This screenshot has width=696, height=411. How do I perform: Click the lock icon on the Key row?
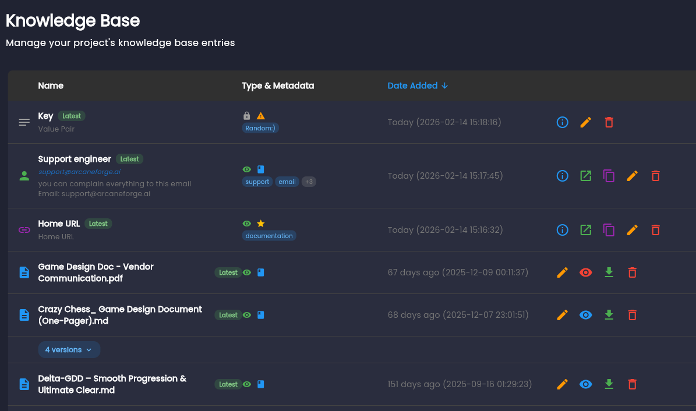tap(246, 115)
